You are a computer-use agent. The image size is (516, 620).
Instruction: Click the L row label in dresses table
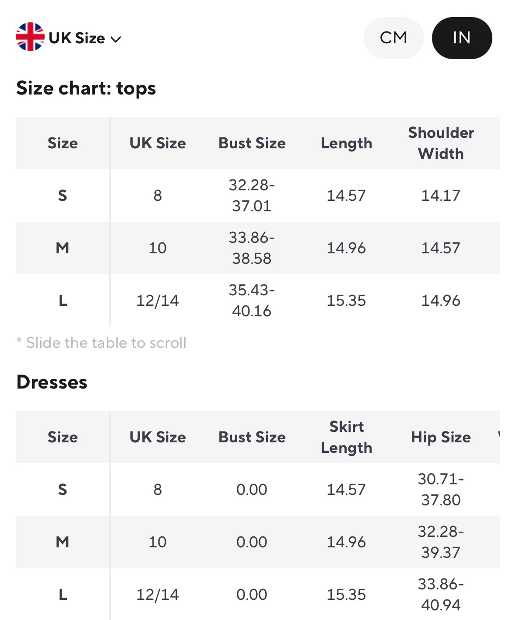tap(63, 595)
